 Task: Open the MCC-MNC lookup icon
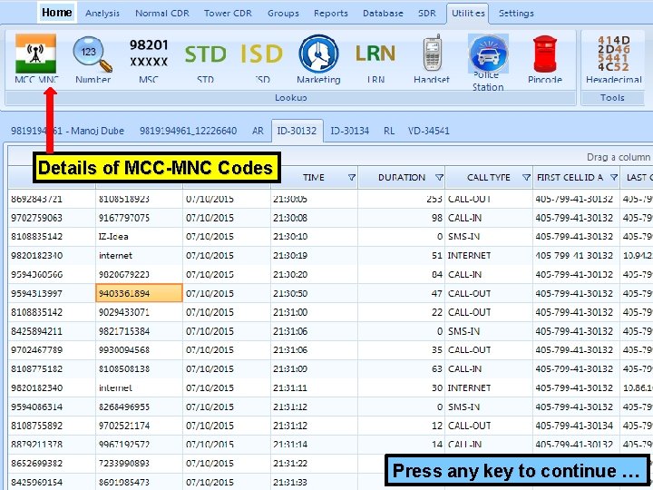[36, 59]
